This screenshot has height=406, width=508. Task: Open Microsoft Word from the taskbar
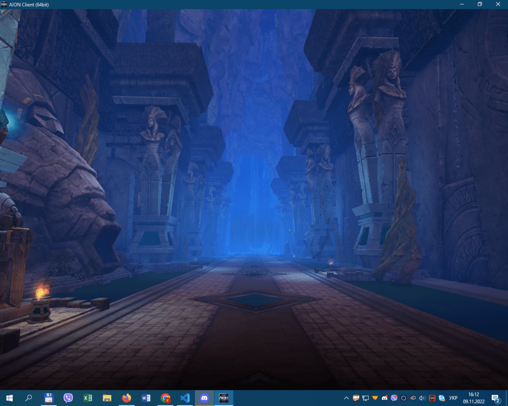point(146,398)
